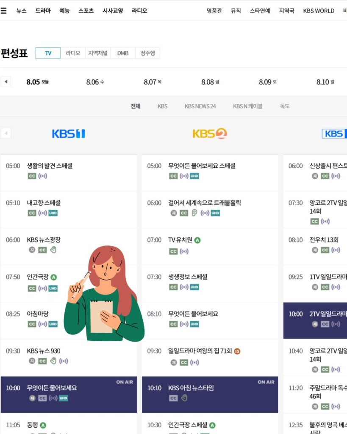The image size is (347, 434).
Task: Open 스포츠 section
Action: pos(86,11)
